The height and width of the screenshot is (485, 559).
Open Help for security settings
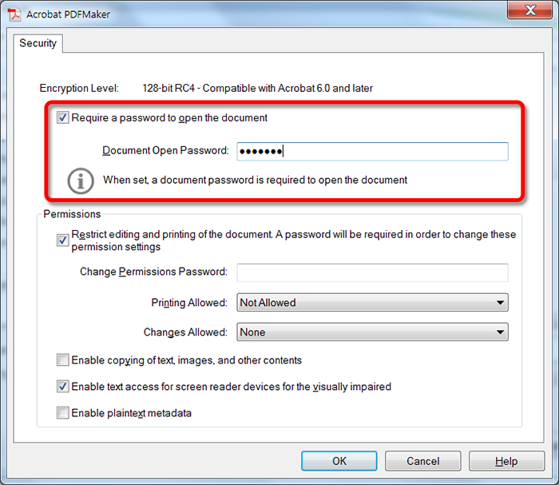click(x=505, y=461)
